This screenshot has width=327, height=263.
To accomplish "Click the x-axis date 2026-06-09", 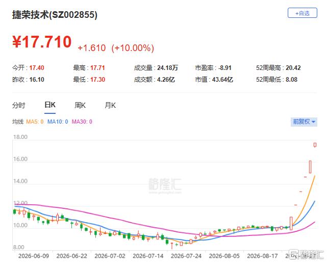I will pyautogui.click(x=34, y=256).
